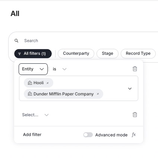Image resolution: width=158 pixels, height=158 pixels.
Task: Open the Record Type quick filter
Action: 138,54
